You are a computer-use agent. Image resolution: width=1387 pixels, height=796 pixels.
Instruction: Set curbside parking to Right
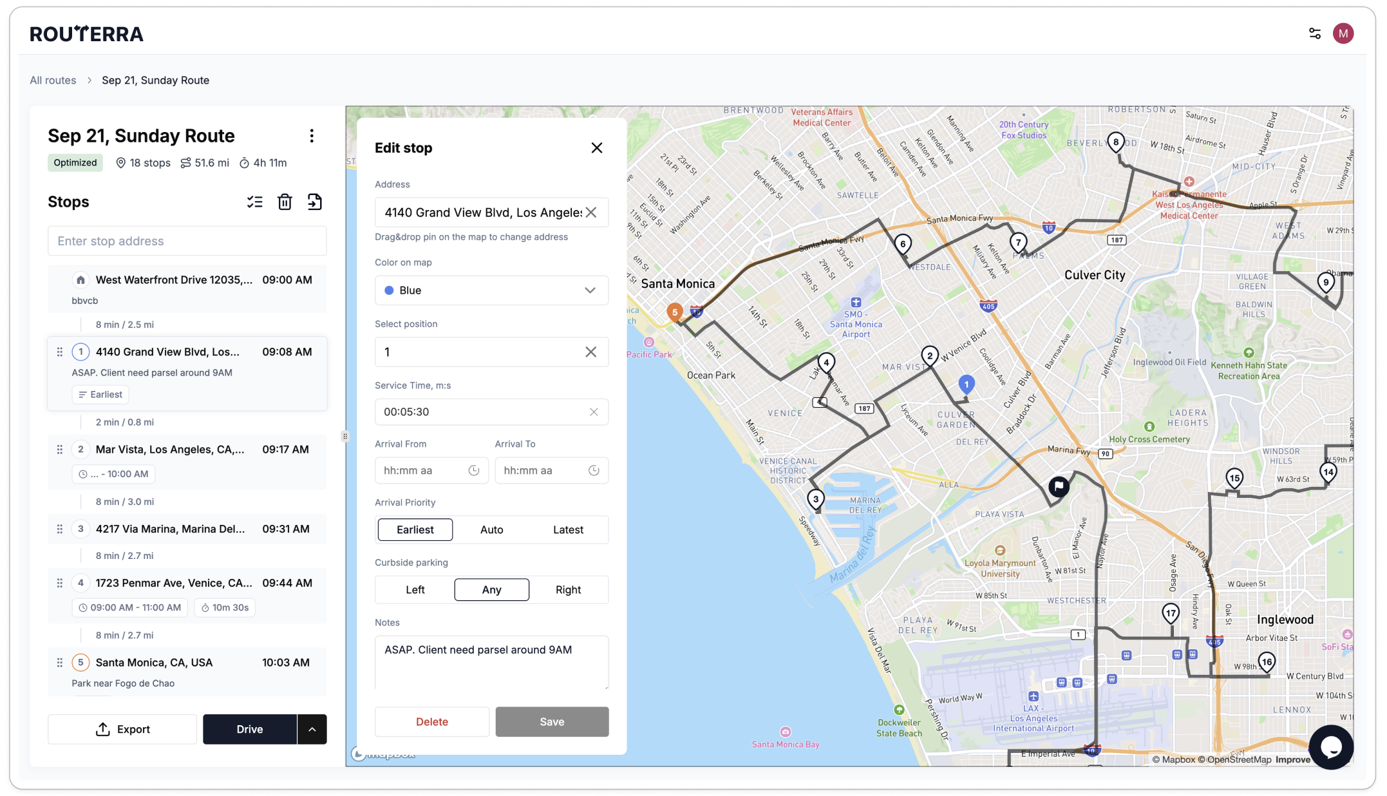tap(568, 590)
